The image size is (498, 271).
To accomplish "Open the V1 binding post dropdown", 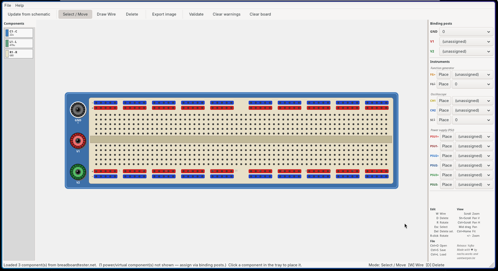I will coord(466,41).
